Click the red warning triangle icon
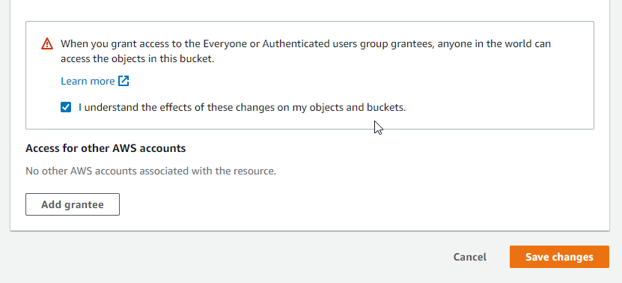Screen dimensions: 622x283 47,43
